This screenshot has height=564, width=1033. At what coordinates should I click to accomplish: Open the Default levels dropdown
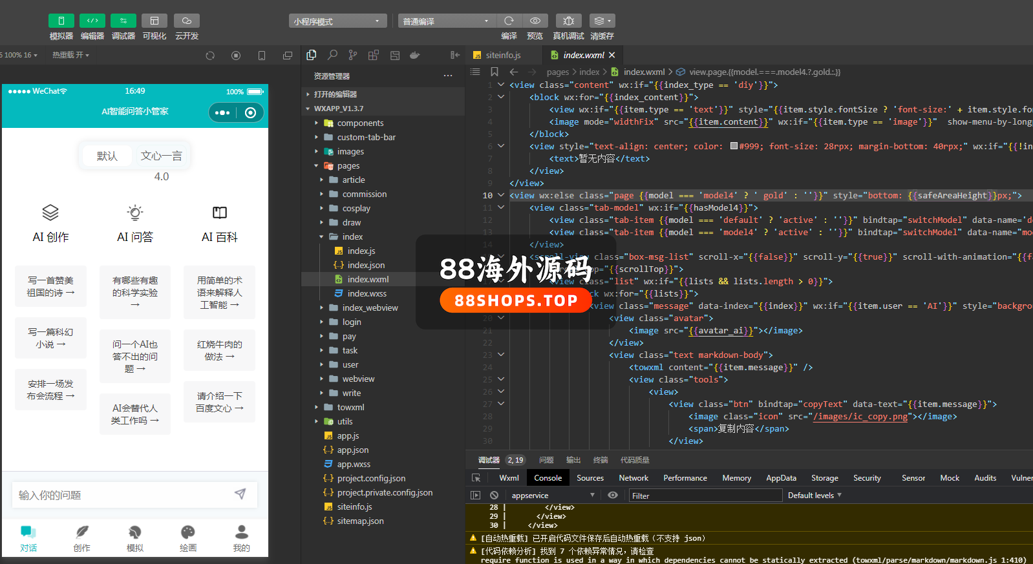[815, 496]
